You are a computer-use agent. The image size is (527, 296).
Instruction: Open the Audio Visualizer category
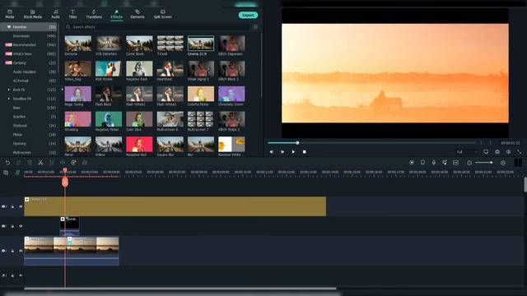[29, 72]
